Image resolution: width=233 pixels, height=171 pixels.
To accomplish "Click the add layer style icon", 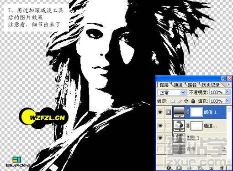I will click(169, 168).
